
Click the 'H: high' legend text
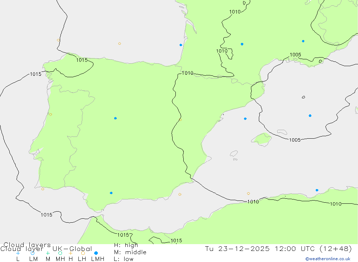pyautogui.click(x=126, y=245)
